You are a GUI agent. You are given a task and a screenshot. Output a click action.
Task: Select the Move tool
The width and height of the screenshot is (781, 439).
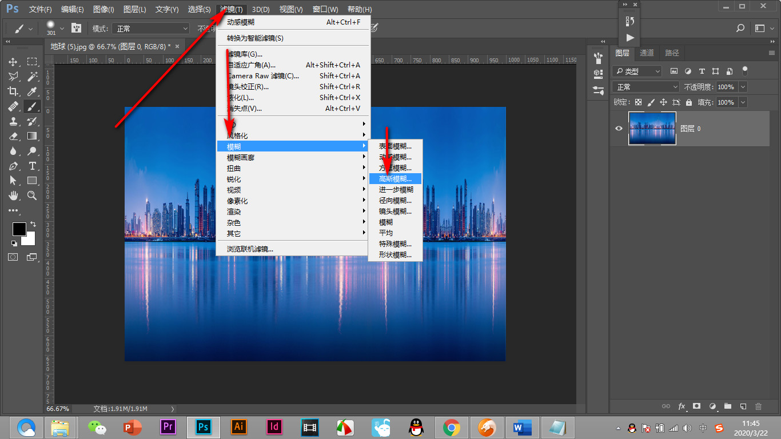(x=13, y=62)
